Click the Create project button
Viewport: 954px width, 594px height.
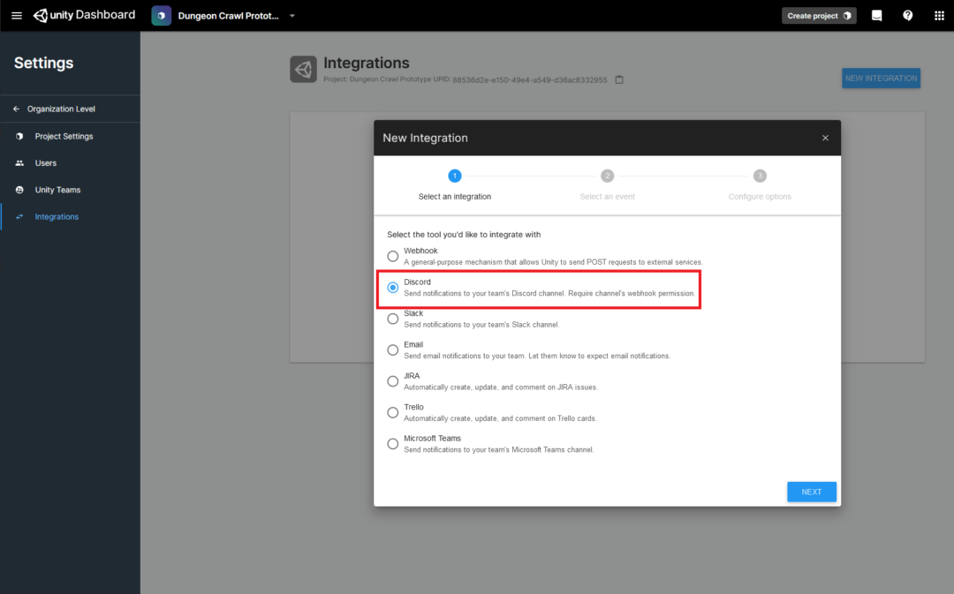(x=818, y=16)
